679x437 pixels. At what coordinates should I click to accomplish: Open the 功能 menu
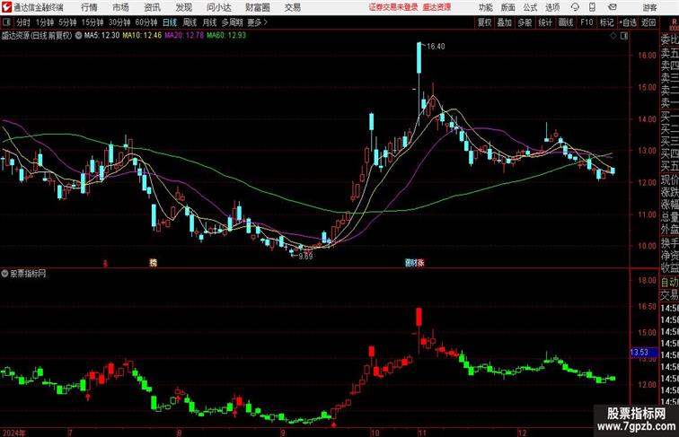click(485, 7)
